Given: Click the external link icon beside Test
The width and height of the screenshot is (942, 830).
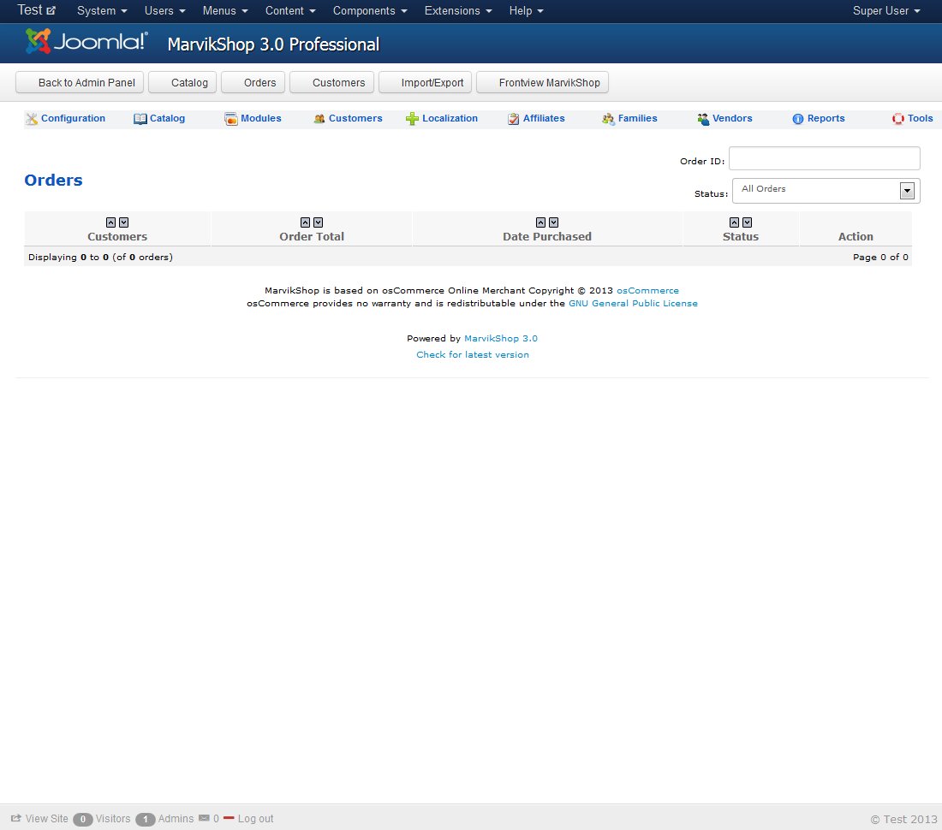Looking at the screenshot, I should [x=51, y=11].
